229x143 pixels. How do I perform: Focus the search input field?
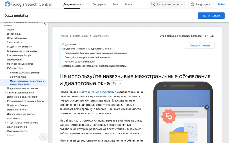pyautogui.click(x=168, y=4)
